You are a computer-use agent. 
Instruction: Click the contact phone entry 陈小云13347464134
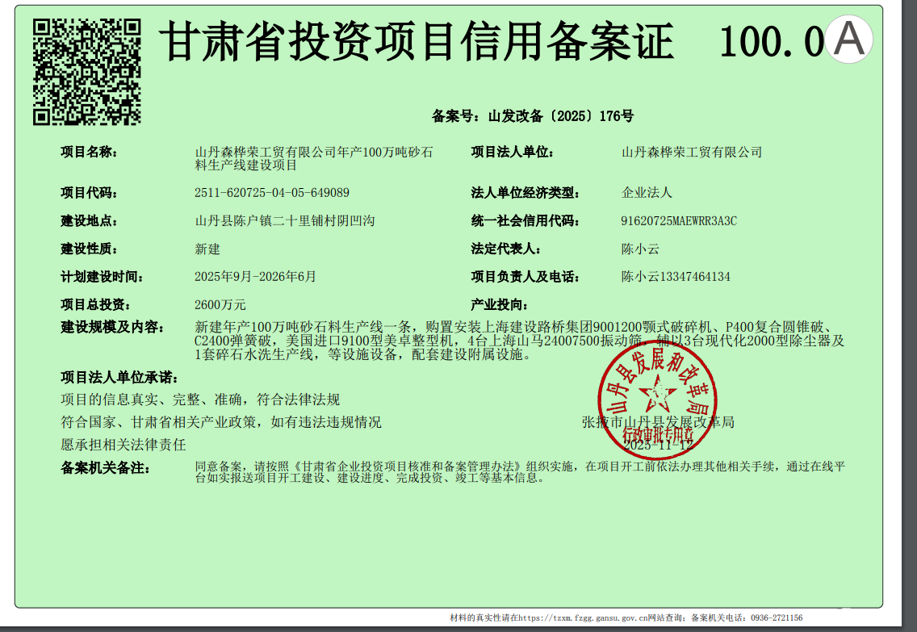(676, 277)
